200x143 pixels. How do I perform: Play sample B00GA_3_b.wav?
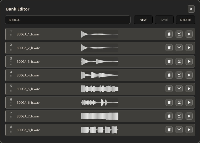coord(189,62)
